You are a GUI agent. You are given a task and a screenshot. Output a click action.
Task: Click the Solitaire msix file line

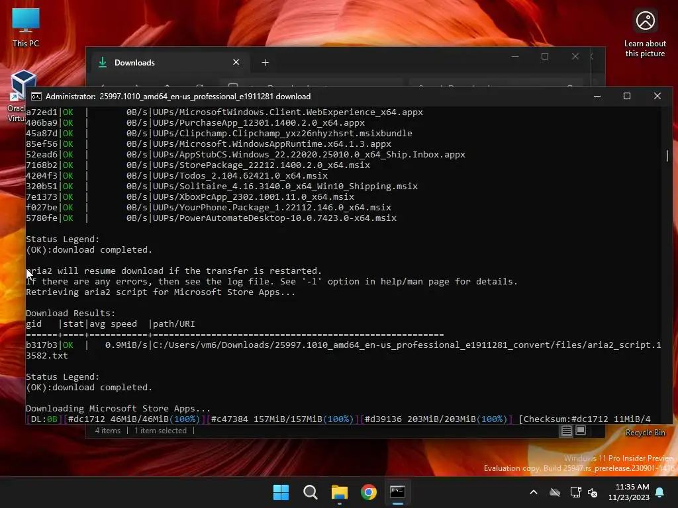[221, 186]
